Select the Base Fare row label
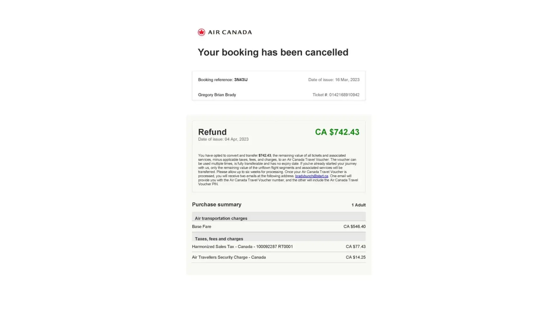Viewport: 558px width, 313px height. [201, 227]
